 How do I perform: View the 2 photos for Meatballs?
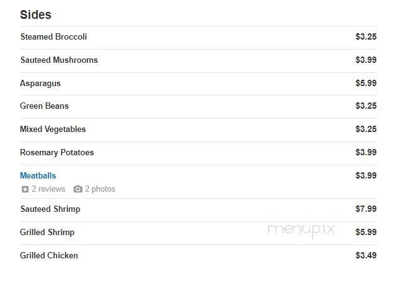click(100, 189)
